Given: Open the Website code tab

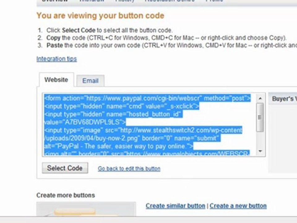Looking at the screenshot, I should tap(56, 80).
